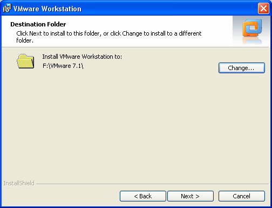Viewport: 272px width, 208px height.
Task: Click the faded reflection beneath the VMware logo
Action: [252, 41]
